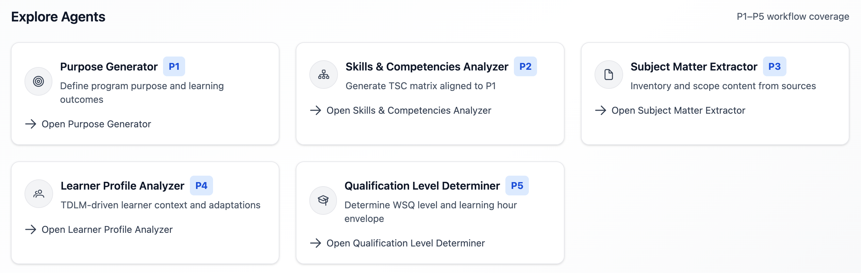Click the arrow beside Open Subject Matter Extractor
Image resolution: width=861 pixels, height=273 pixels.
click(601, 110)
